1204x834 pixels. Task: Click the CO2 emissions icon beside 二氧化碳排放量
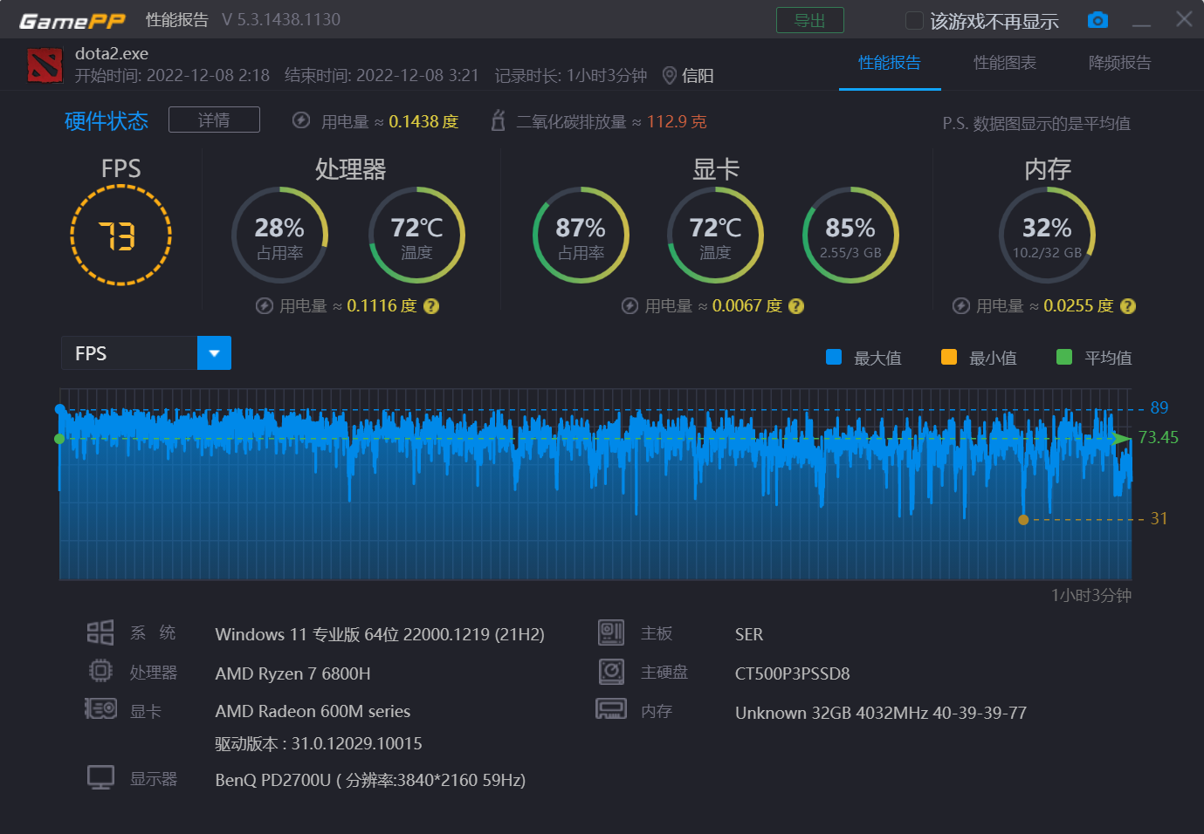[x=498, y=121]
